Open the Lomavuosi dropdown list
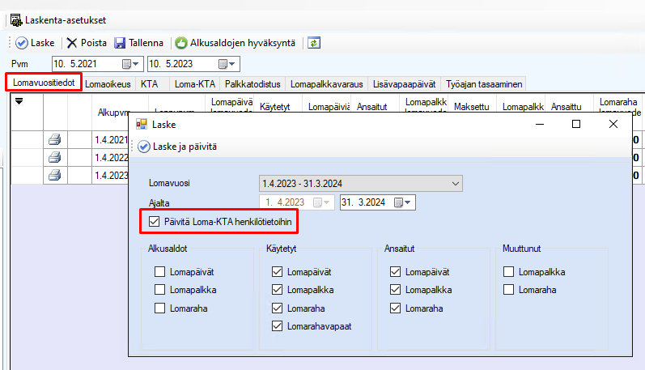Viewport: 645px width, 370px height. (x=454, y=184)
